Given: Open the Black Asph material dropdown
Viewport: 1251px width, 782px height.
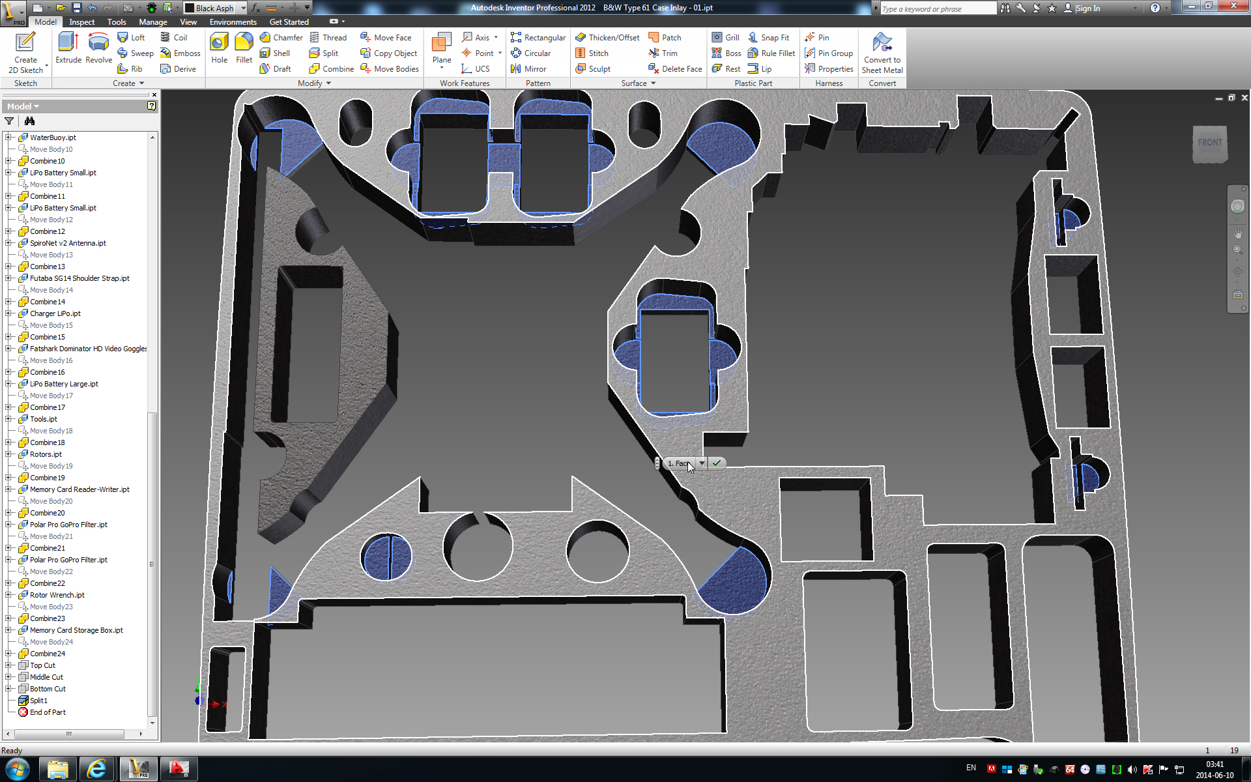Looking at the screenshot, I should (x=242, y=8).
